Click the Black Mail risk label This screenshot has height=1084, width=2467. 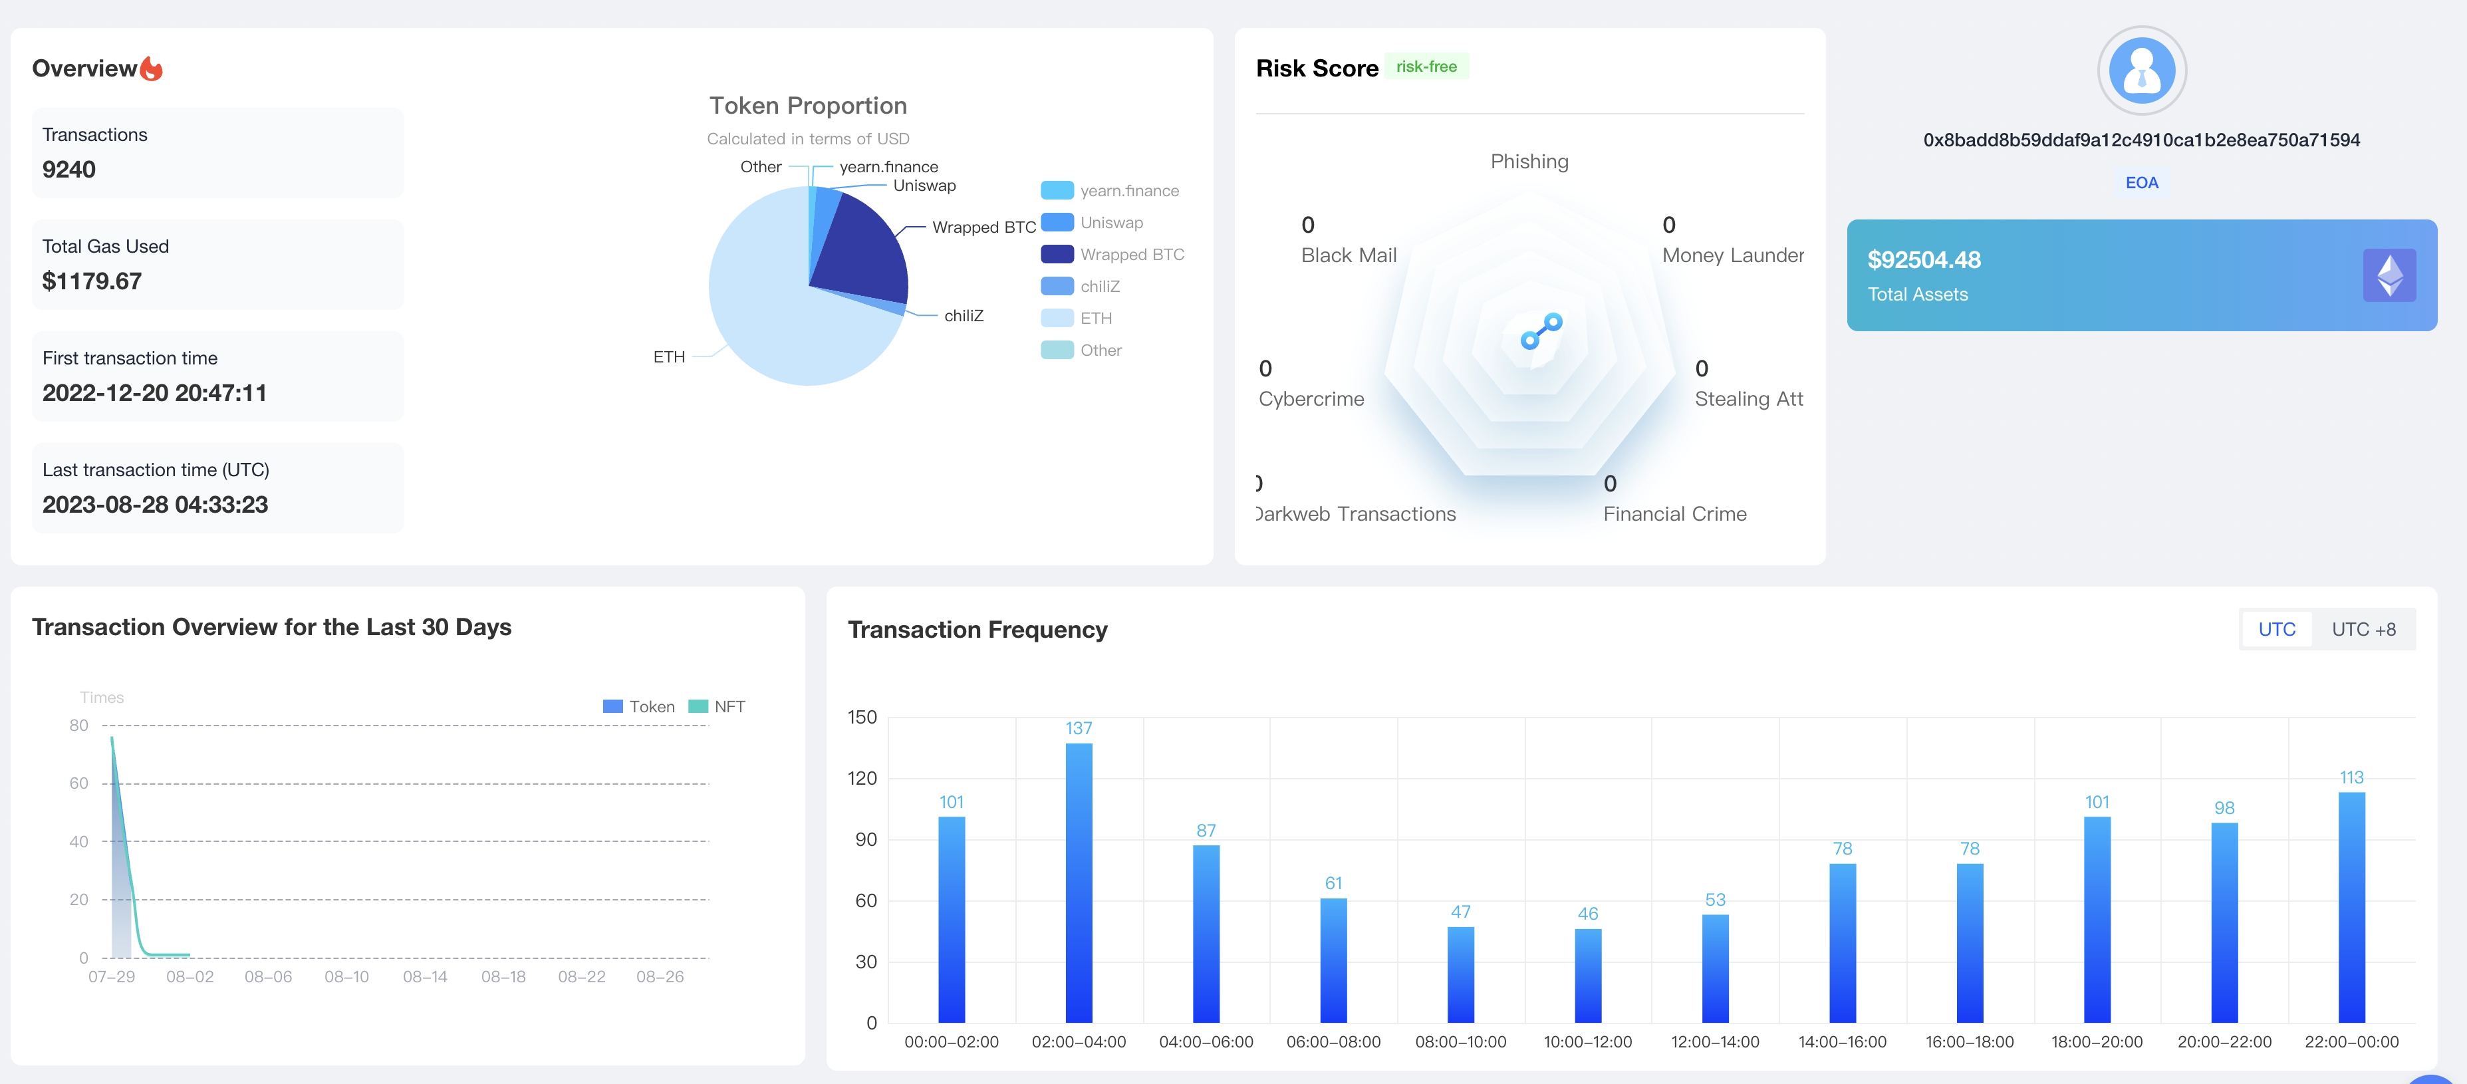[1349, 255]
